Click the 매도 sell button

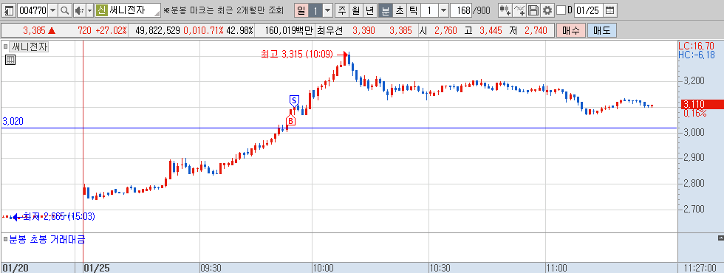(x=601, y=31)
